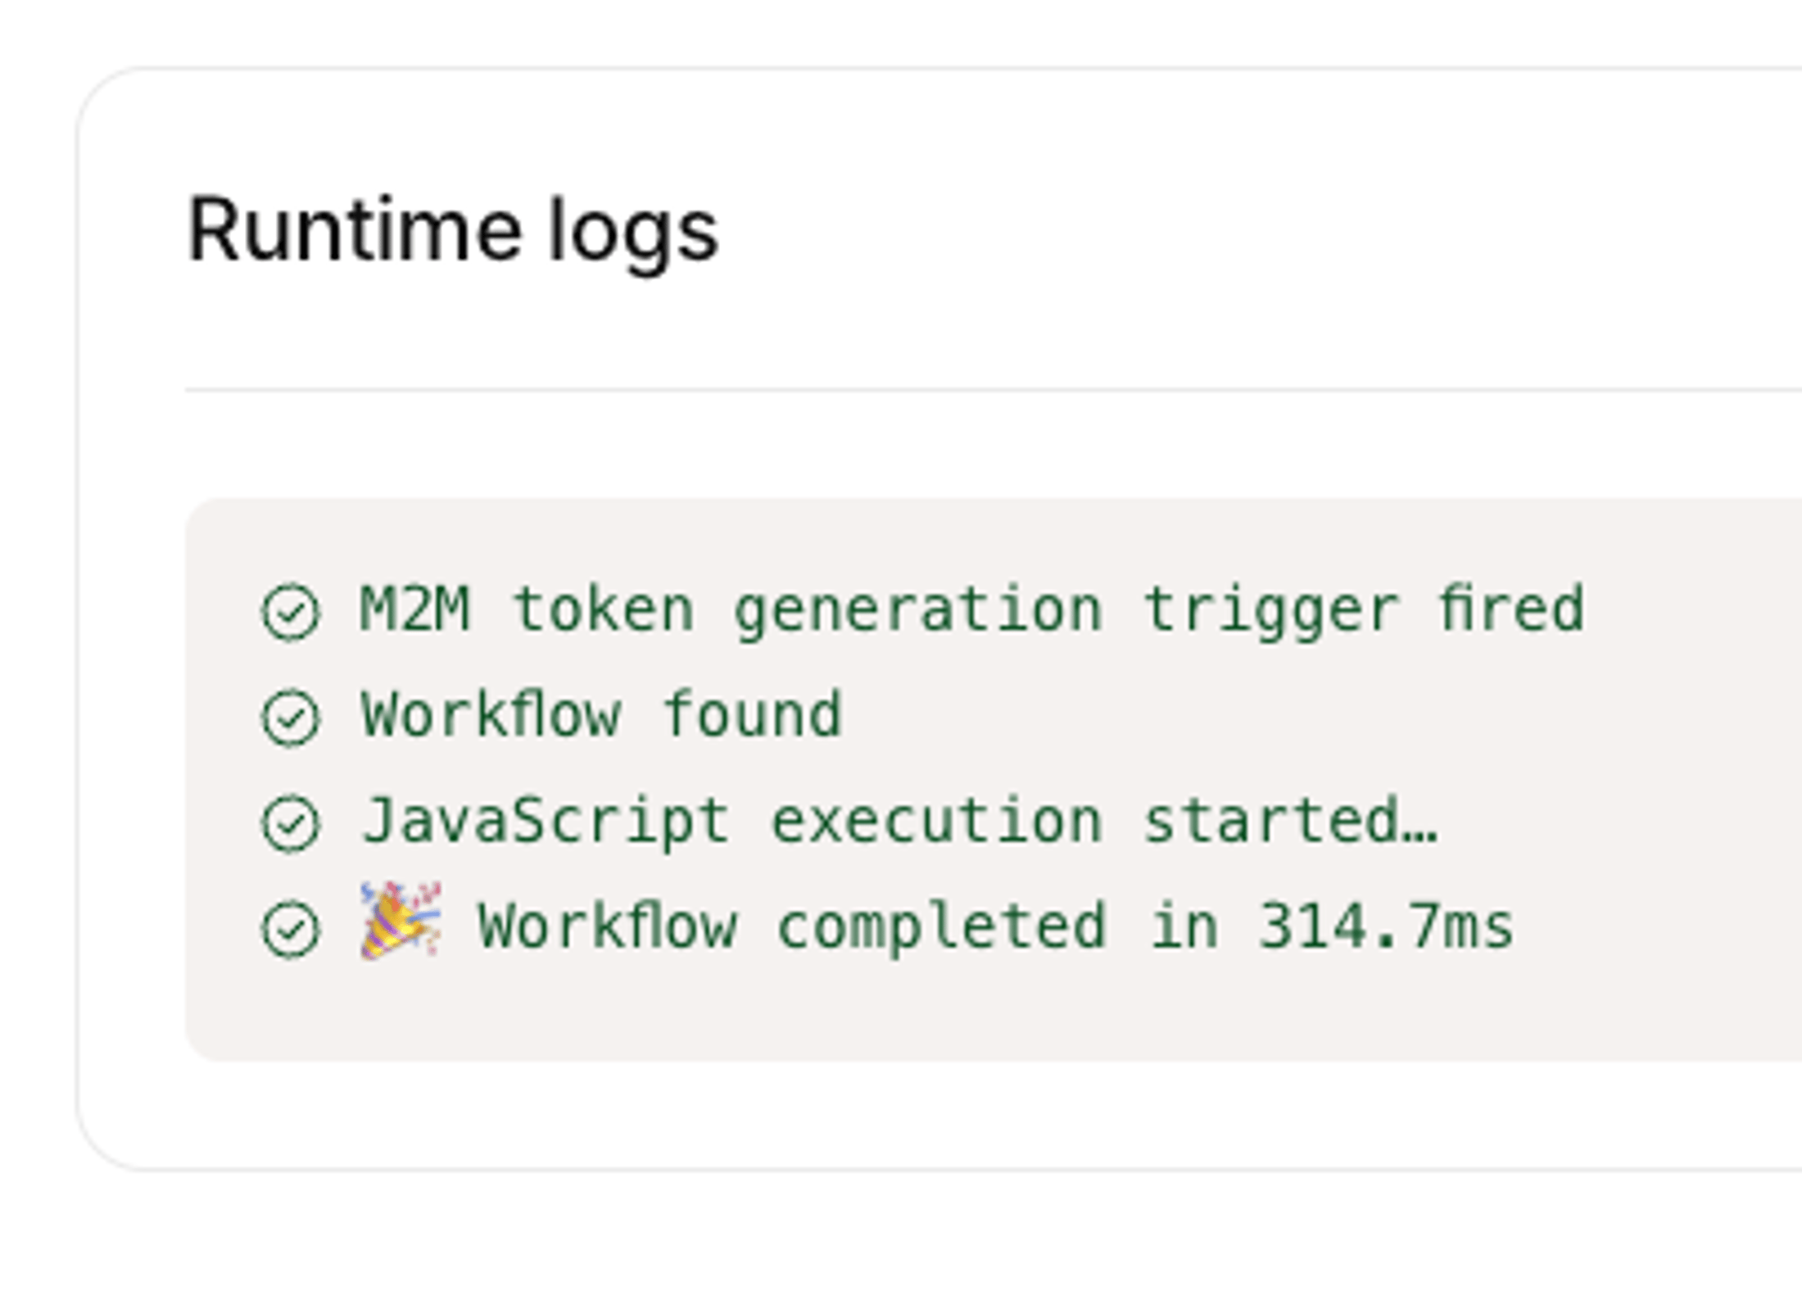Click the Workflow completed in 314.7ms message
The width and height of the screenshot is (1802, 1291).
(995, 926)
